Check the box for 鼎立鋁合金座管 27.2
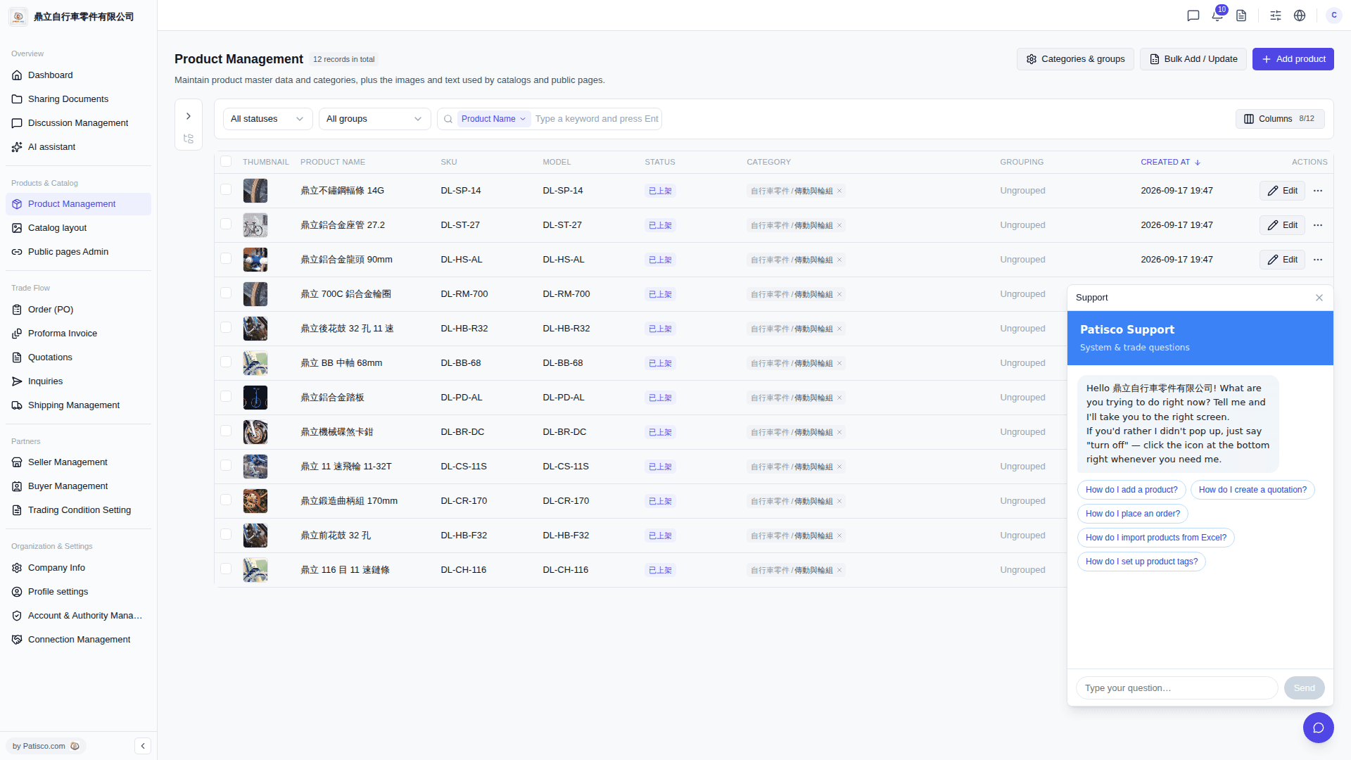Screen dimensions: 1351x760 226,224
